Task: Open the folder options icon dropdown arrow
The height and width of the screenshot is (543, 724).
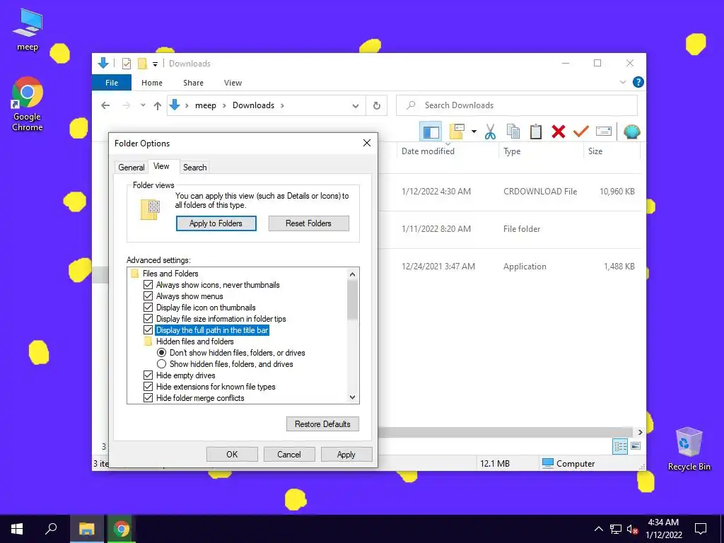Action: click(x=474, y=132)
